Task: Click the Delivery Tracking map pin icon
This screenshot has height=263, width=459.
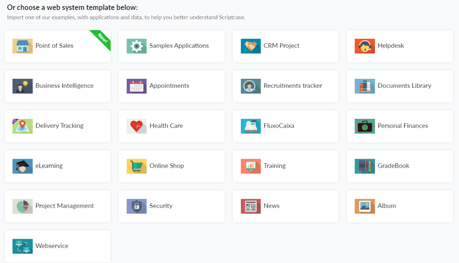Action: pyautogui.click(x=23, y=126)
